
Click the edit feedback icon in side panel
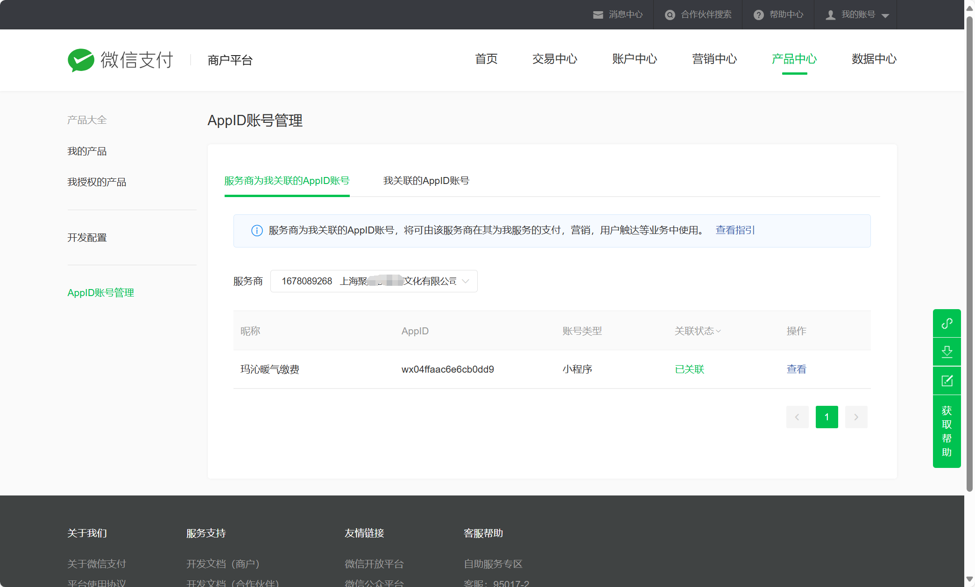pyautogui.click(x=947, y=381)
